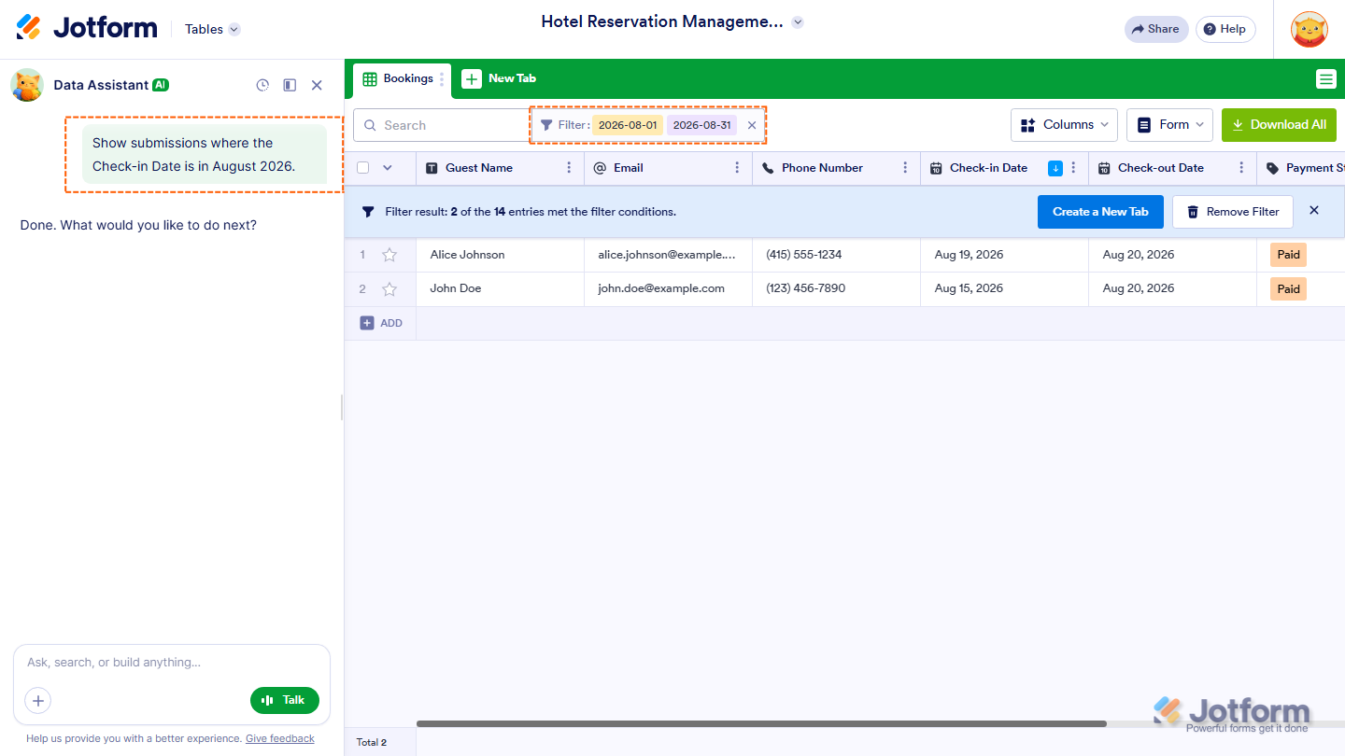Select the 2026-08-31 filter chip
The width and height of the screenshot is (1345, 756).
click(x=702, y=125)
